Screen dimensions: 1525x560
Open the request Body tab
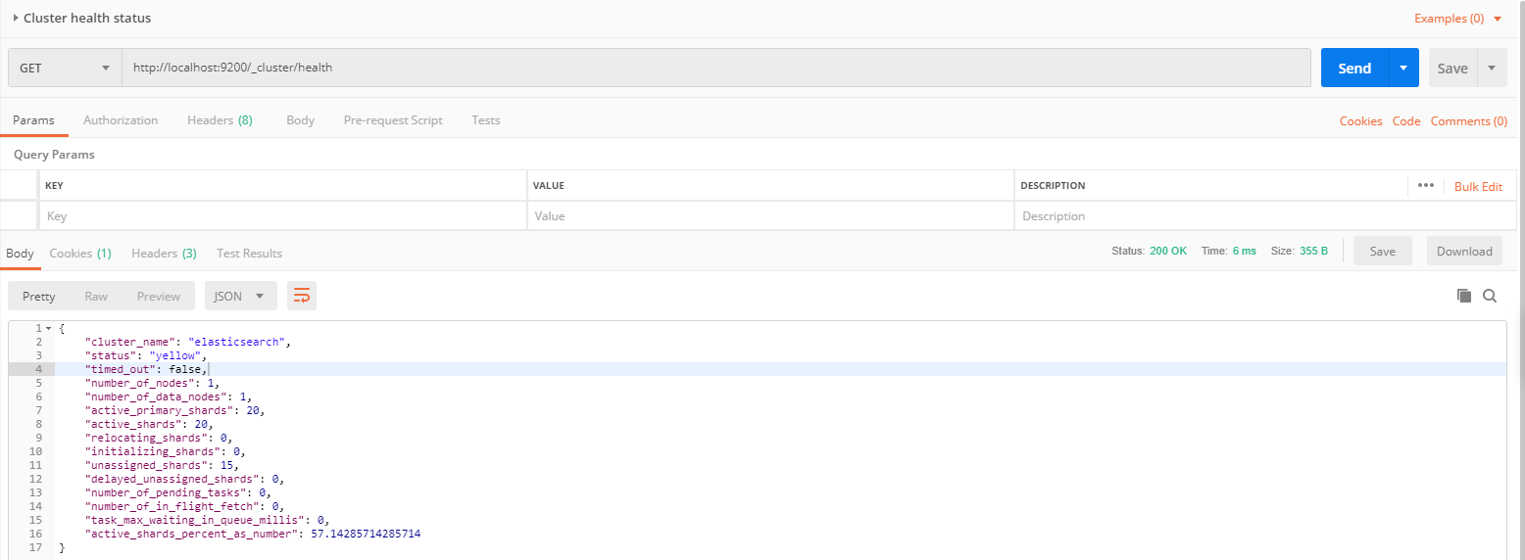(x=300, y=120)
